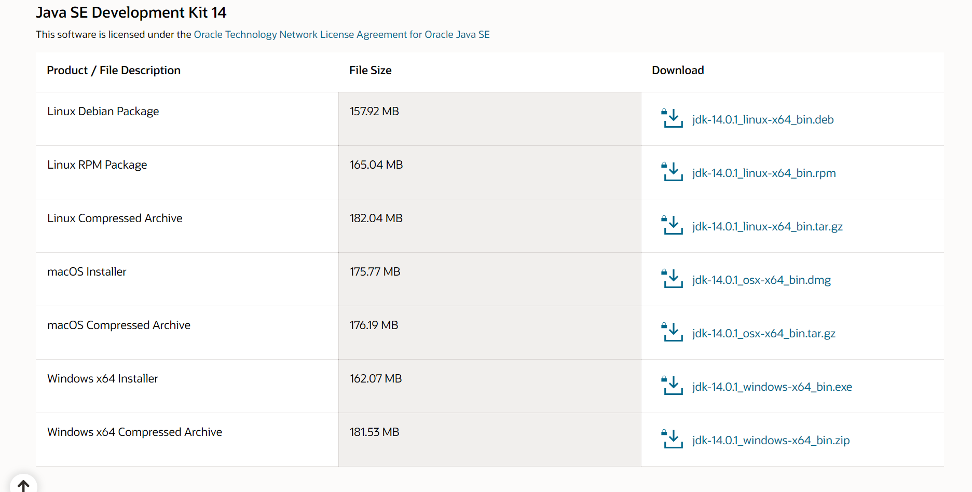Click the 176.19 MB file size
Viewport: 972px width, 492px height.
tap(374, 325)
